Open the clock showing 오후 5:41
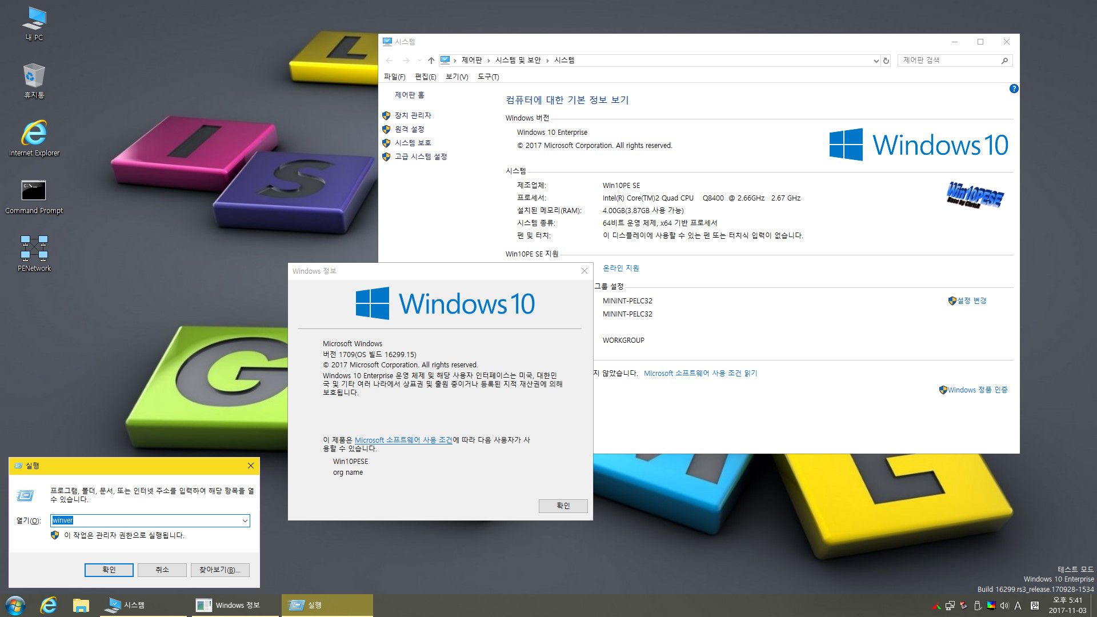 [1067, 605]
